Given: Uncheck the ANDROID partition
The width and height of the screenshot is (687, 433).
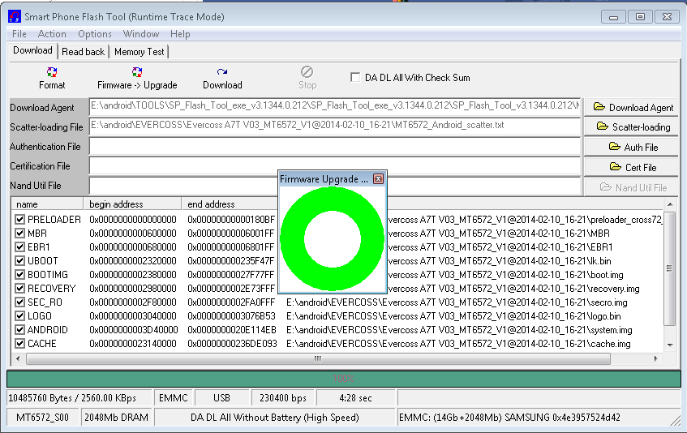Looking at the screenshot, I should click(19, 330).
